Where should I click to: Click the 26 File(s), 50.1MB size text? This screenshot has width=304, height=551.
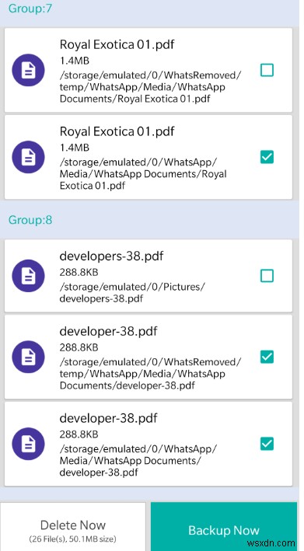point(73,539)
